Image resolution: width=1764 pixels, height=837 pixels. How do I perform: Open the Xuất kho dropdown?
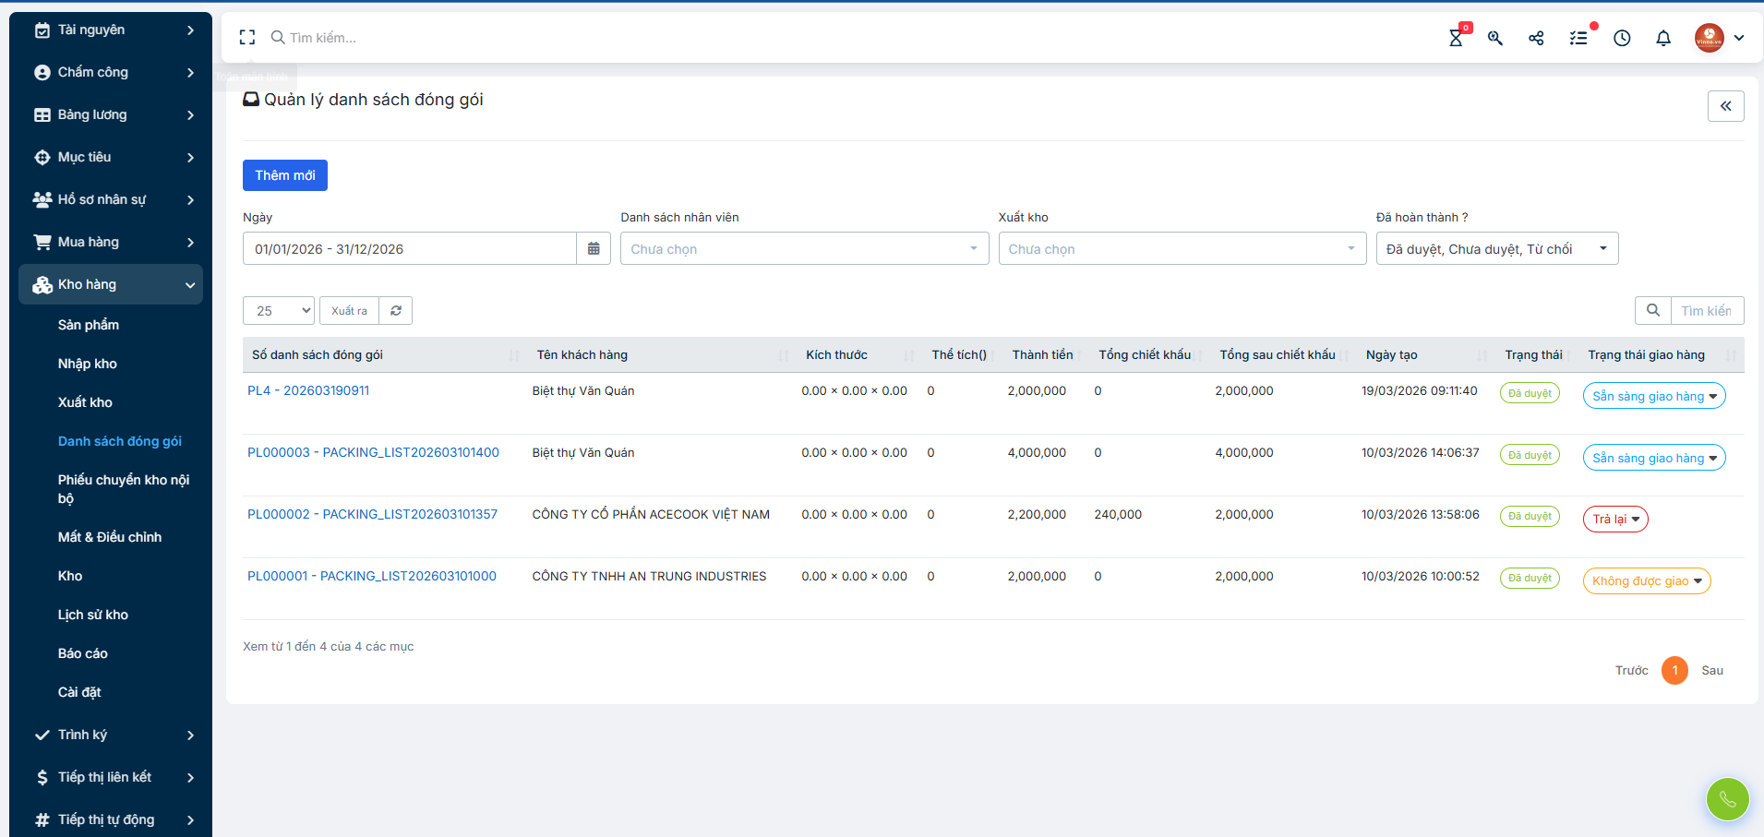coord(1182,248)
